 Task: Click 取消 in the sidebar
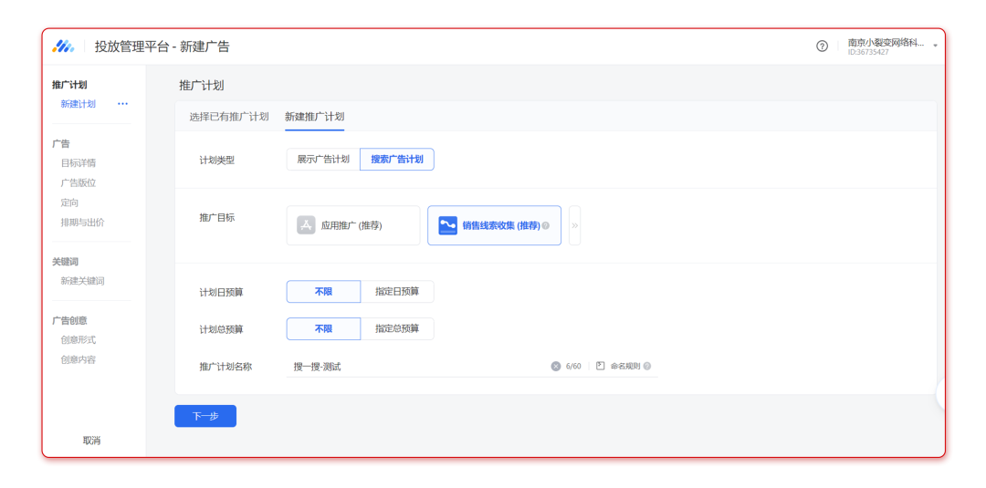[92, 441]
